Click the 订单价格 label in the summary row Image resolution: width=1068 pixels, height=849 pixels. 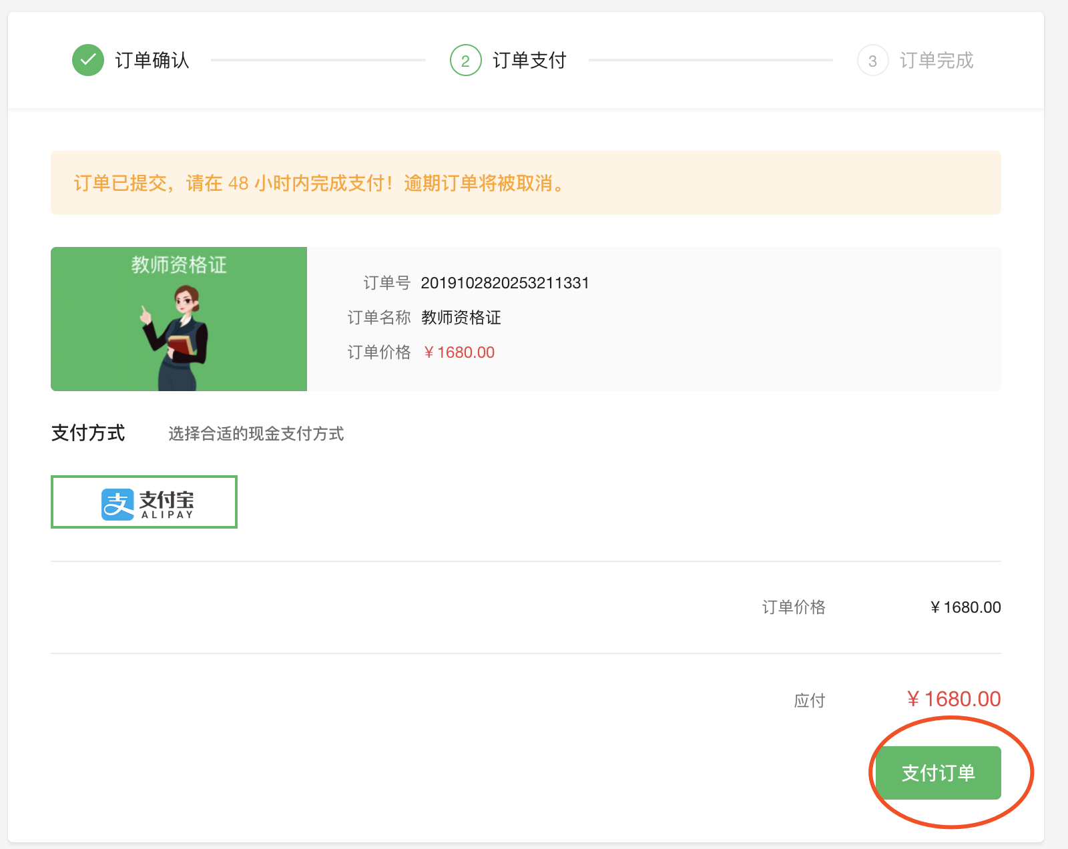794,607
